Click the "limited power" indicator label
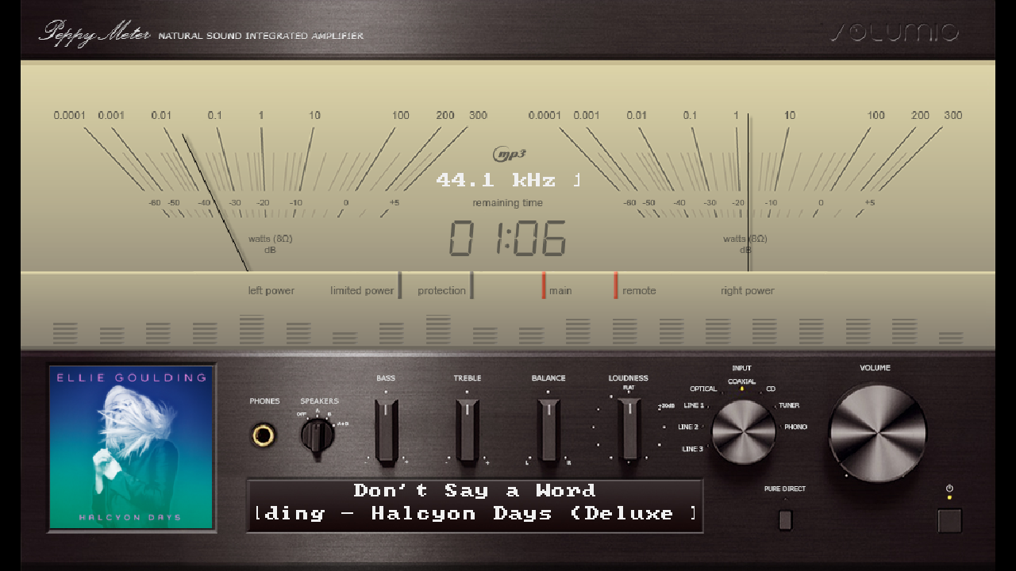Viewport: 1016px width, 571px height. (362, 291)
